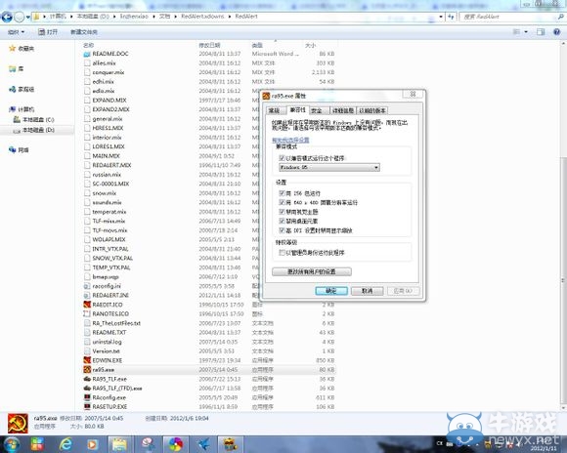The image size is (567, 453).
Task: Select the RA95_TLF_(TFD).exe file icon
Action: 87,388
